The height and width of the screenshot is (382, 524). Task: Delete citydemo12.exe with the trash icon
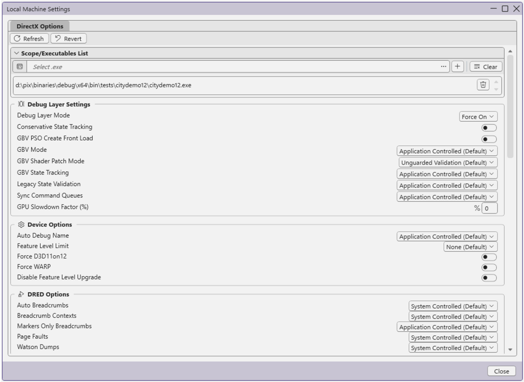click(x=482, y=85)
